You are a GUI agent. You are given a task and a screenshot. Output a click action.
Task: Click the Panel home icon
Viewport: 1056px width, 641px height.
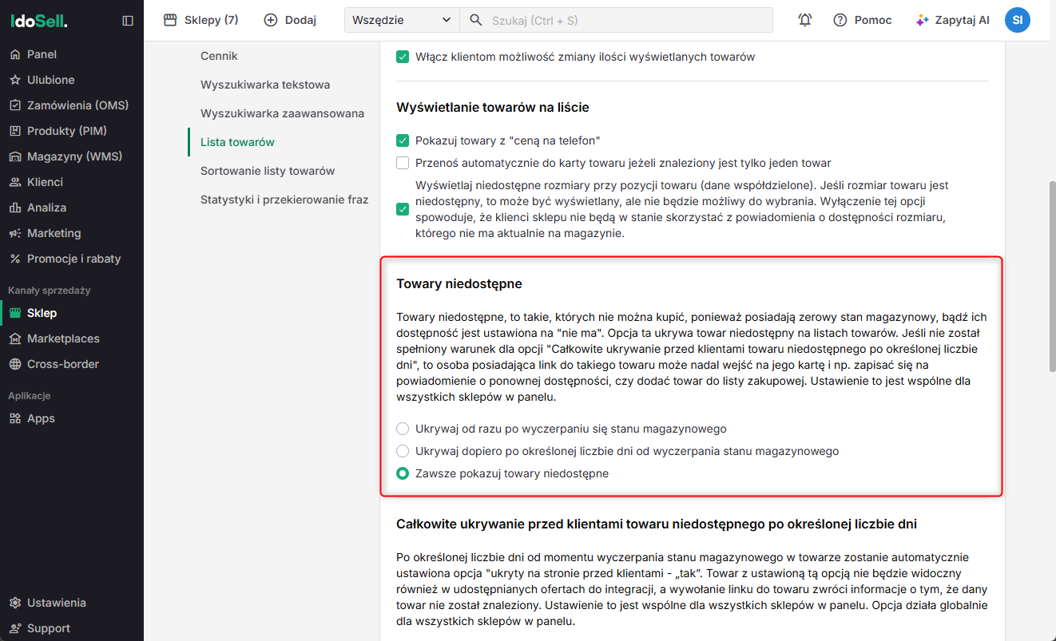(x=15, y=54)
